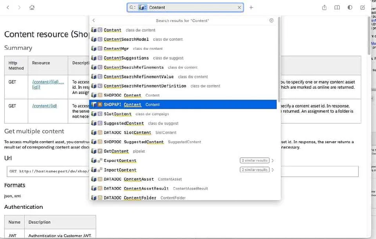Open the bookmarks book icon
Screen dimensions: 376x239
coord(337,7)
